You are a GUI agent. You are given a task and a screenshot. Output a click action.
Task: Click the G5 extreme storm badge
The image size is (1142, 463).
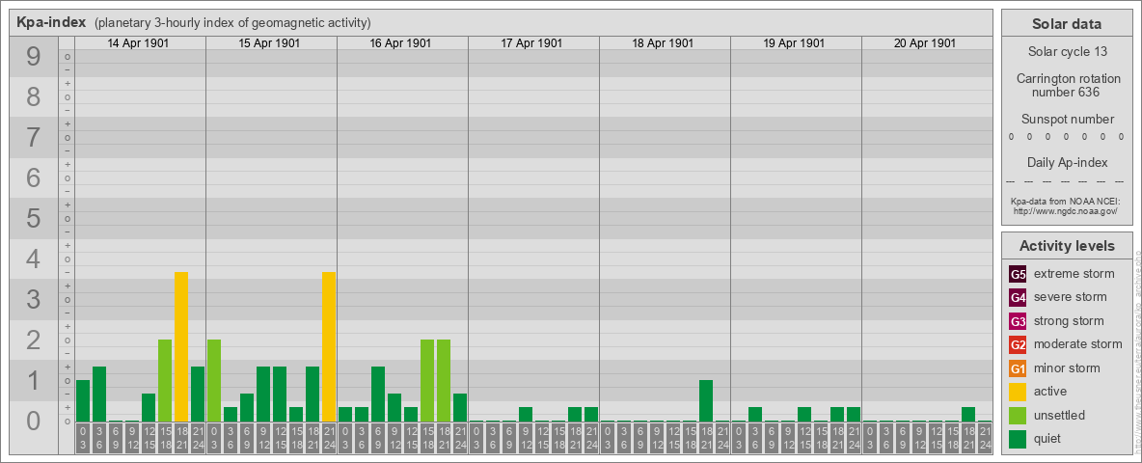click(1018, 275)
